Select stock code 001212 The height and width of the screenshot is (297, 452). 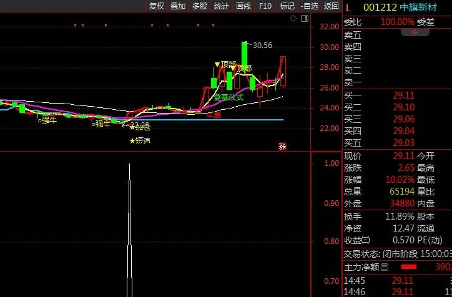pyautogui.click(x=380, y=7)
